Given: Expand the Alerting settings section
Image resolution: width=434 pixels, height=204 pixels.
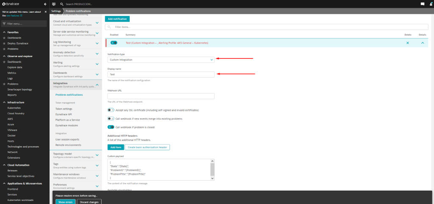Looking at the screenshot, I should pyautogui.click(x=97, y=63).
